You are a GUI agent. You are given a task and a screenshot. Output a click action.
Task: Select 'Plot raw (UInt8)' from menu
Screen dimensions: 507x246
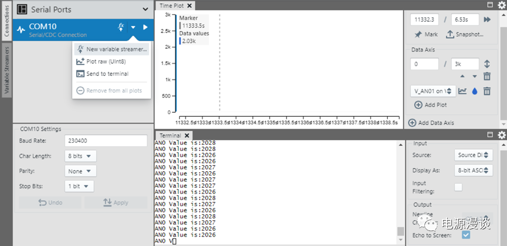106,62
